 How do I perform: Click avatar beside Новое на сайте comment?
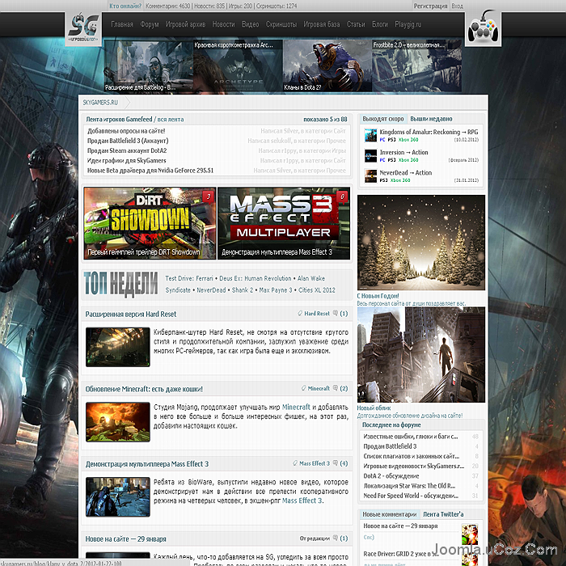(470, 534)
